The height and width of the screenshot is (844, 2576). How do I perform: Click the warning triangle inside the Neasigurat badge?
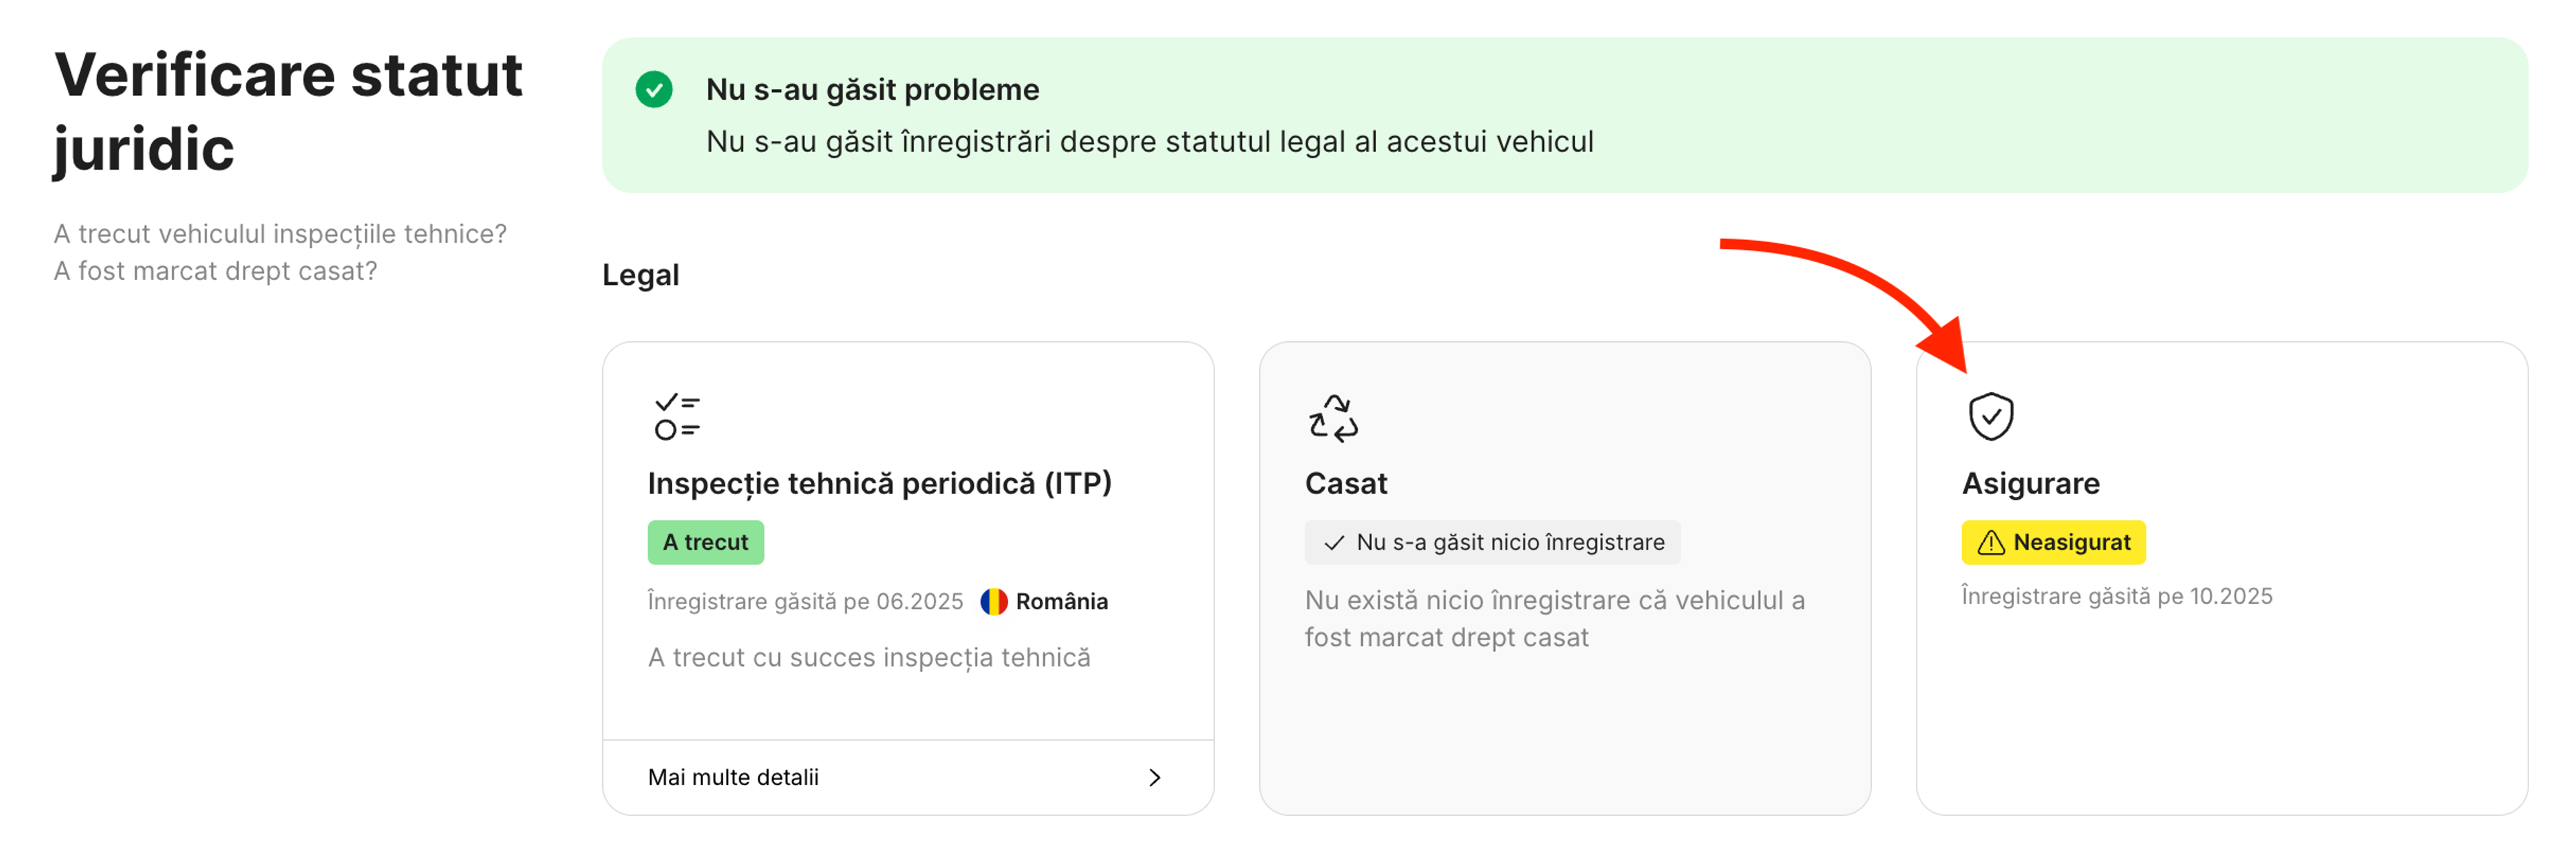[x=1990, y=542]
